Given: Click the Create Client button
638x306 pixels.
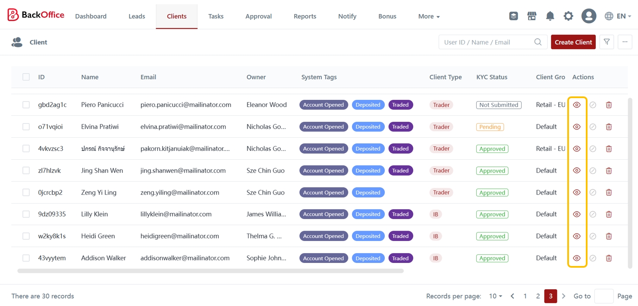Looking at the screenshot, I should [x=573, y=42].
